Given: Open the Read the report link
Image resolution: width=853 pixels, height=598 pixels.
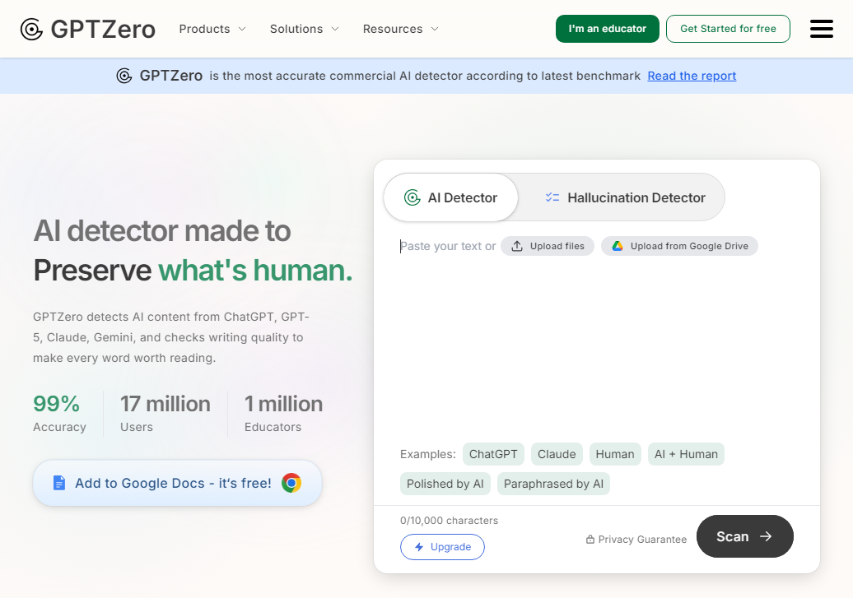Looking at the screenshot, I should [x=692, y=76].
